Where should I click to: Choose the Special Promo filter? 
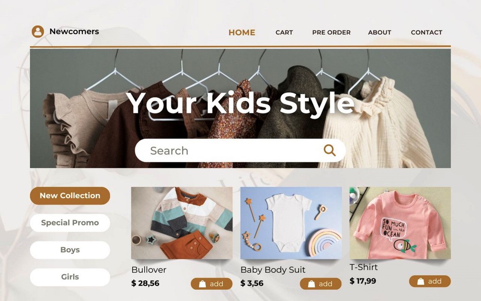(x=70, y=222)
